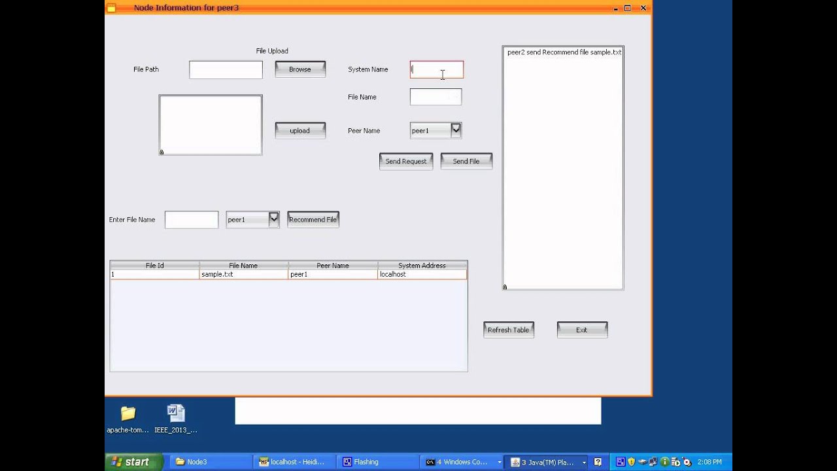The width and height of the screenshot is (837, 471).
Task: Select the File Id 1 cell
Action: pyautogui.click(x=155, y=275)
